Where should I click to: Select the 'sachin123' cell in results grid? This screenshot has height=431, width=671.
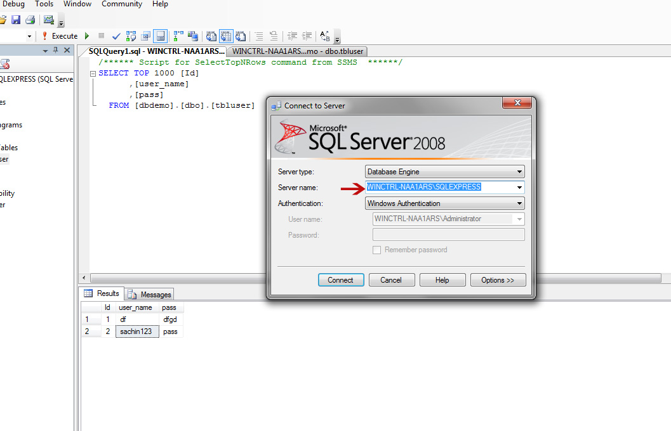(137, 331)
